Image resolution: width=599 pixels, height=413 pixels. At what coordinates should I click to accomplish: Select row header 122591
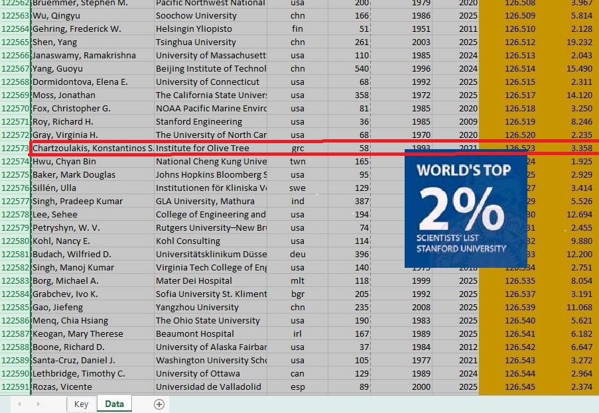tap(15, 386)
